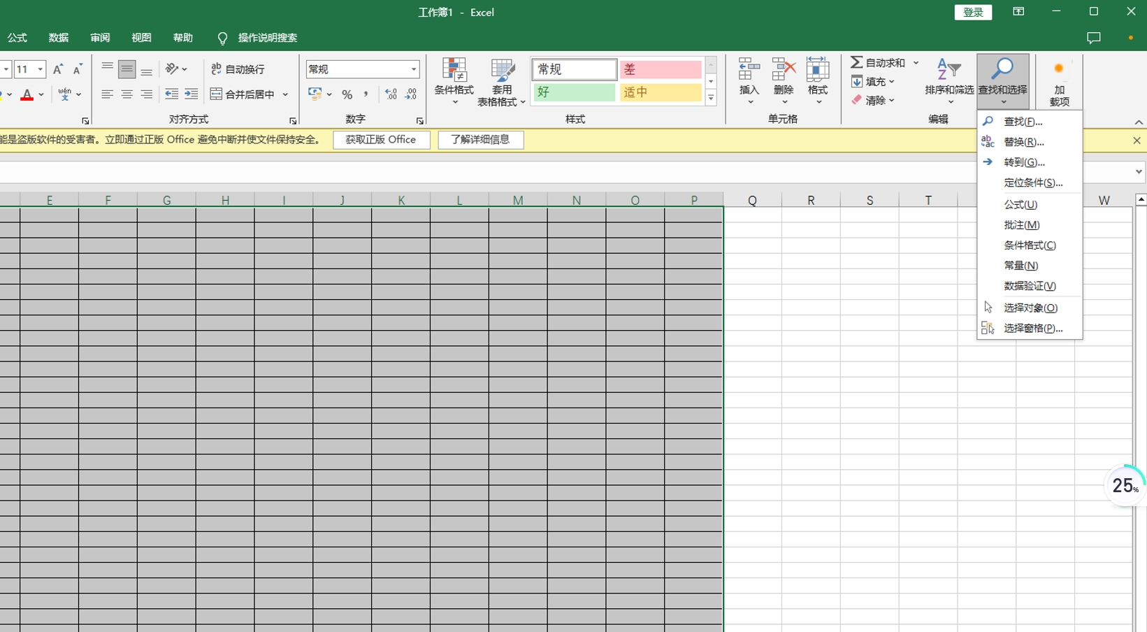Choose 替换(R)... from the menu
Screen dimensions: 1147x632
click(1030, 142)
